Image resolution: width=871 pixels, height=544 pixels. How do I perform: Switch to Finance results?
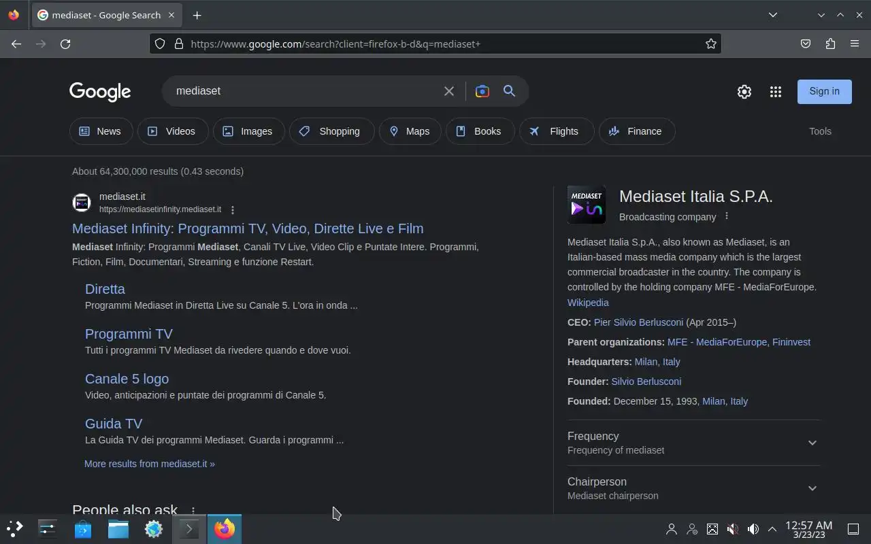[x=637, y=131]
